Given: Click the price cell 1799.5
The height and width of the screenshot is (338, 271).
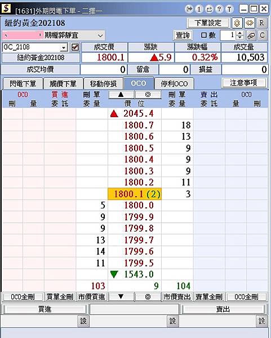Looking at the screenshot, I should 135,263.
